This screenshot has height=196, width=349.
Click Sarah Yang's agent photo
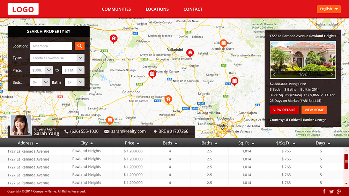21,125
